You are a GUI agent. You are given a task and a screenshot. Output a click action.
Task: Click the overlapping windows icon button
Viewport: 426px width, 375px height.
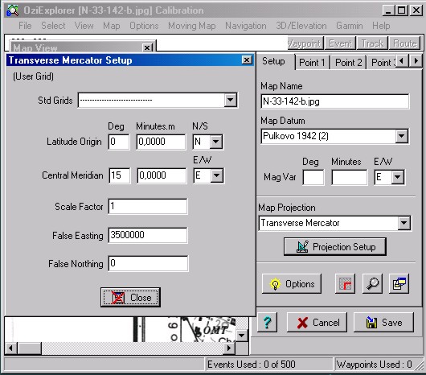click(x=399, y=283)
